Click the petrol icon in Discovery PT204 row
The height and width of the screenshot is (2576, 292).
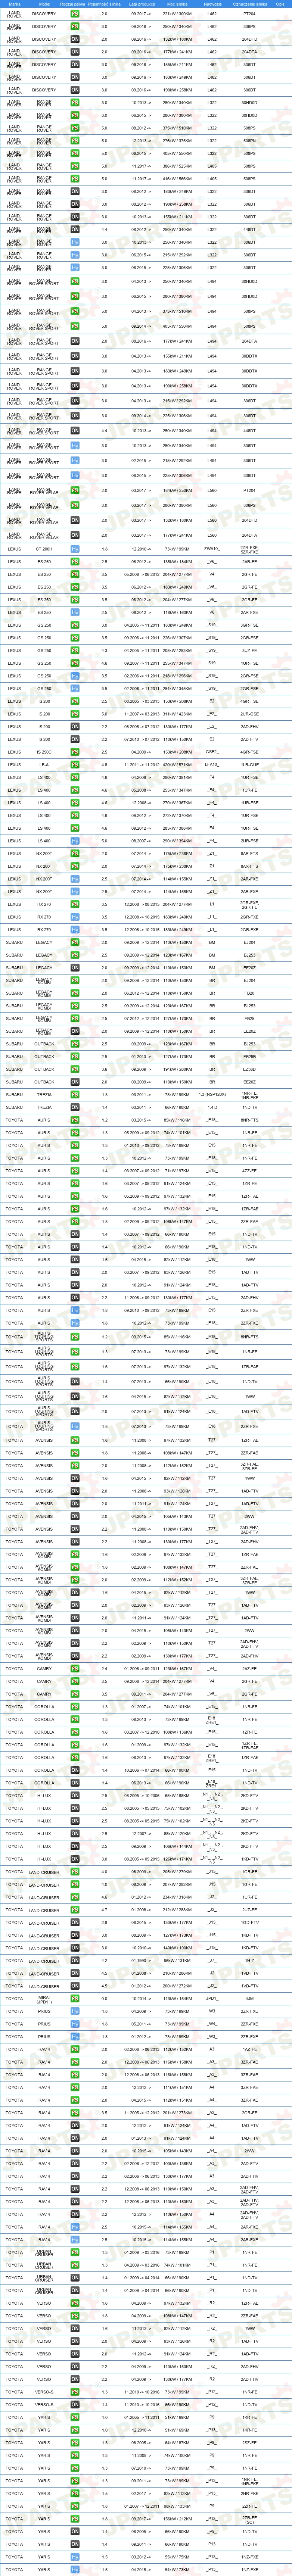click(75, 14)
